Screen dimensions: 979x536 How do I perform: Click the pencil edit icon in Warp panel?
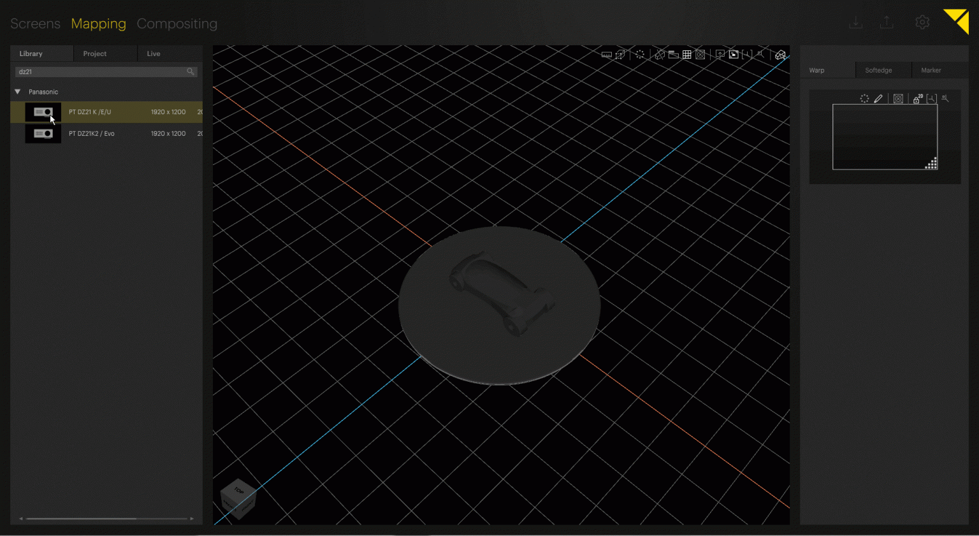pos(878,99)
